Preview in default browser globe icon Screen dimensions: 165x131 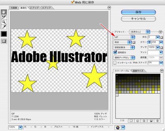[x=118, y=128]
